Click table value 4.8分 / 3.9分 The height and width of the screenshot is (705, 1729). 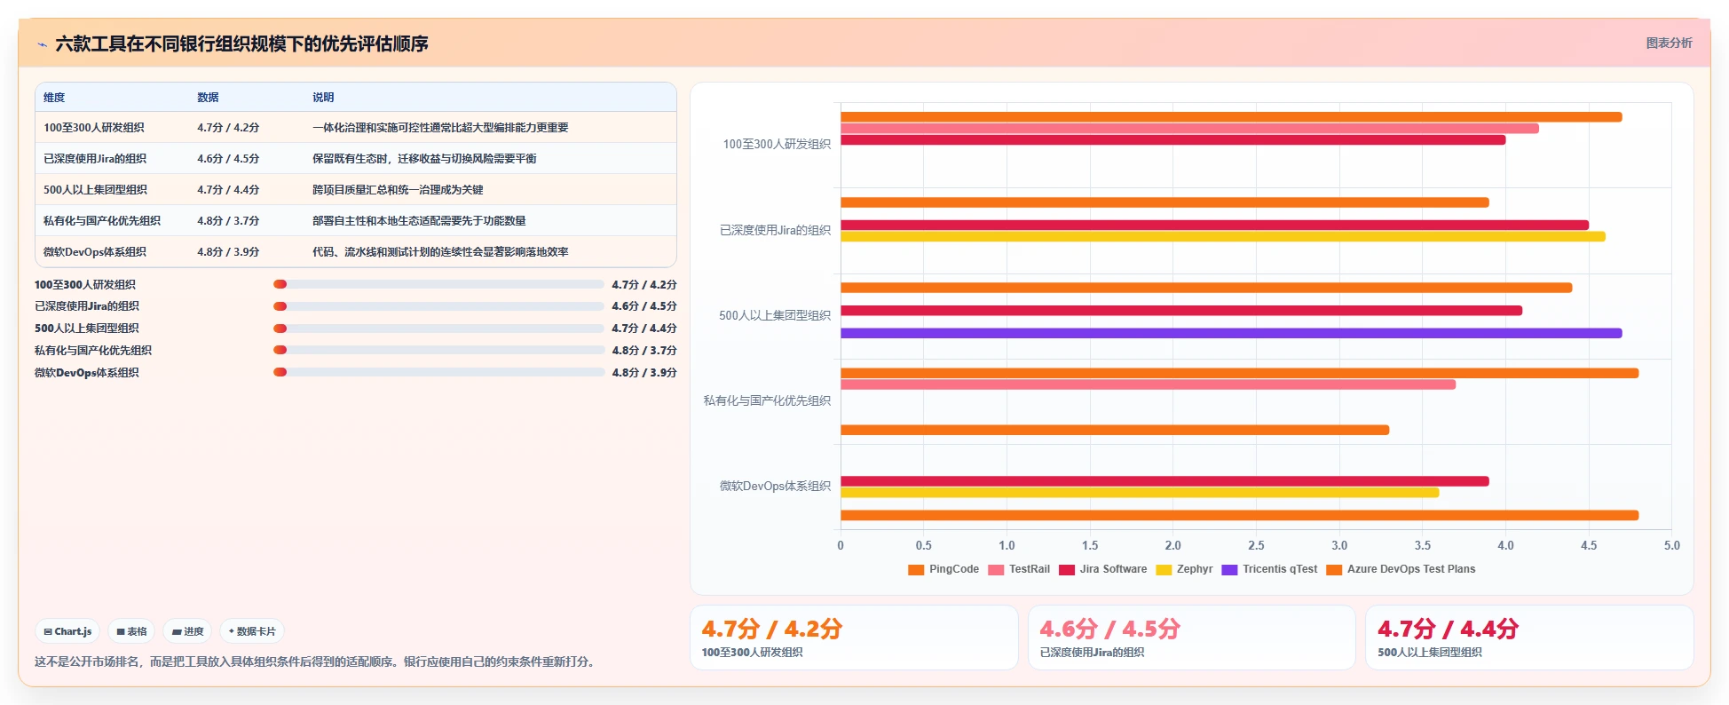click(228, 252)
